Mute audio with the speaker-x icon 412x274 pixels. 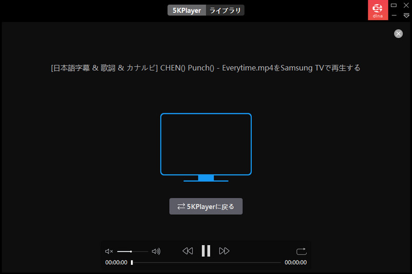click(x=109, y=251)
